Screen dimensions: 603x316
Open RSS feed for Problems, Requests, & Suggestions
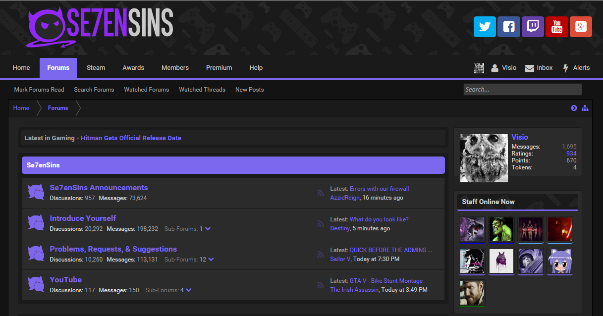click(x=321, y=255)
